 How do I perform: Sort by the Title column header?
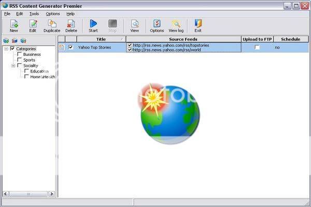101,39
